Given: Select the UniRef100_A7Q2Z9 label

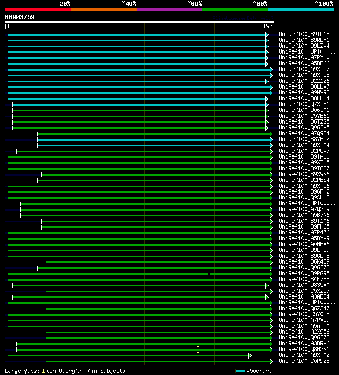Looking at the screenshot, I should coord(304,210).
